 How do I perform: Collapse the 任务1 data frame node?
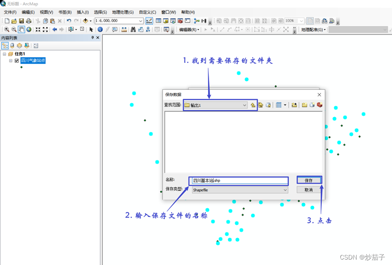click(4, 54)
